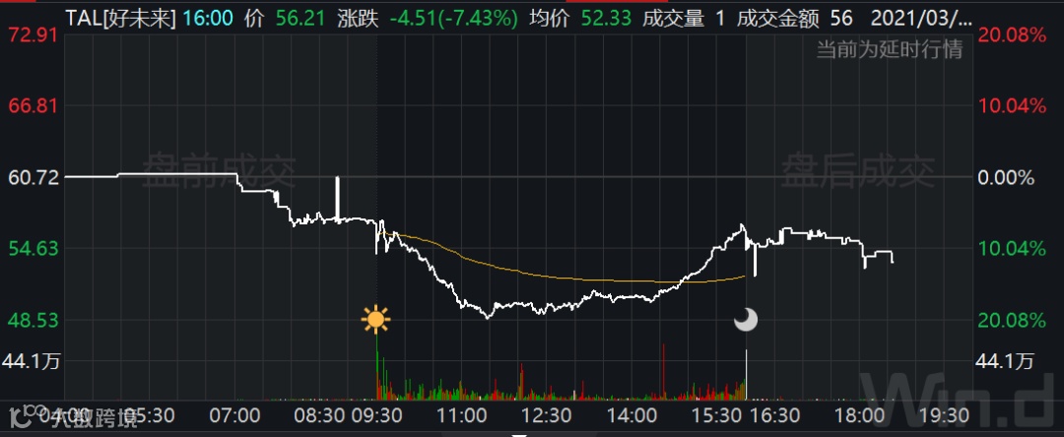Click the white volume spike at market close
The height and width of the screenshot is (437, 1064).
[746, 374]
